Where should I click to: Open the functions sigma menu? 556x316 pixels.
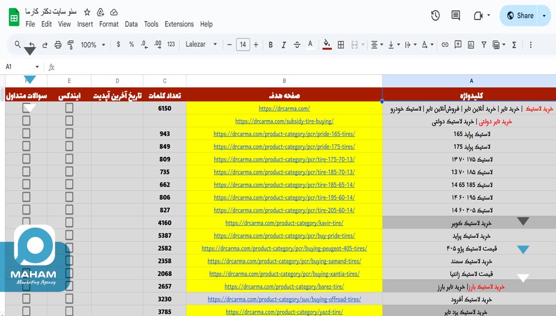pos(514,45)
